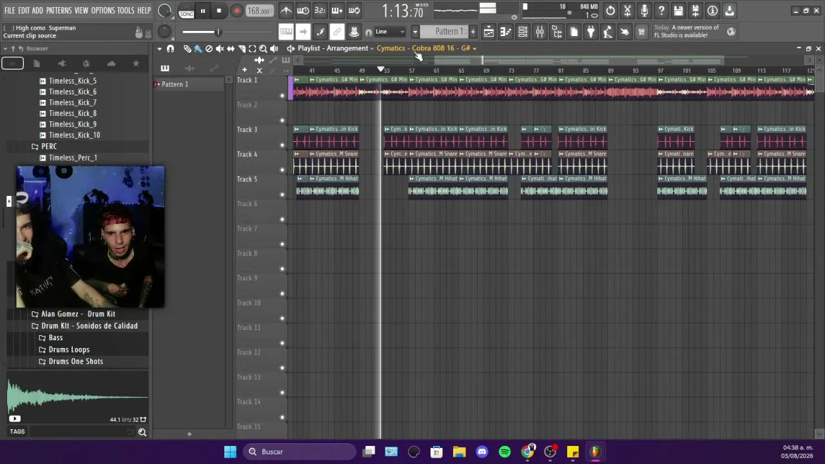Open Spotify from the taskbar
This screenshot has width=825, height=464.
tap(505, 452)
